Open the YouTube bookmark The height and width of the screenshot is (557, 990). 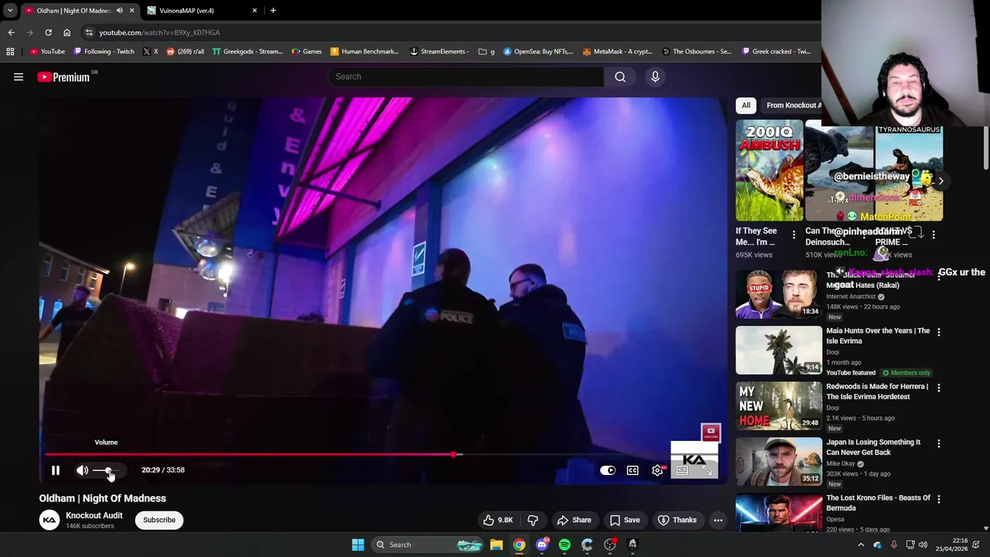[47, 52]
